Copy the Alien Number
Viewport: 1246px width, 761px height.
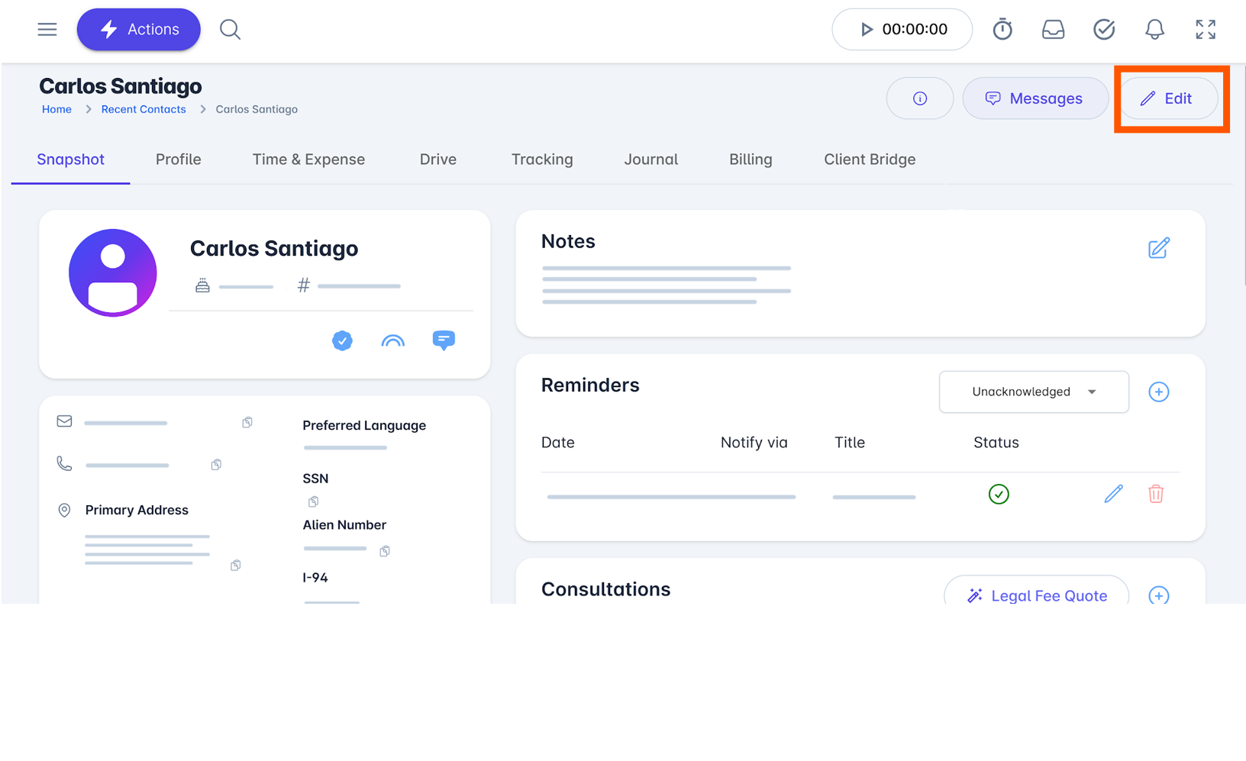(x=385, y=550)
